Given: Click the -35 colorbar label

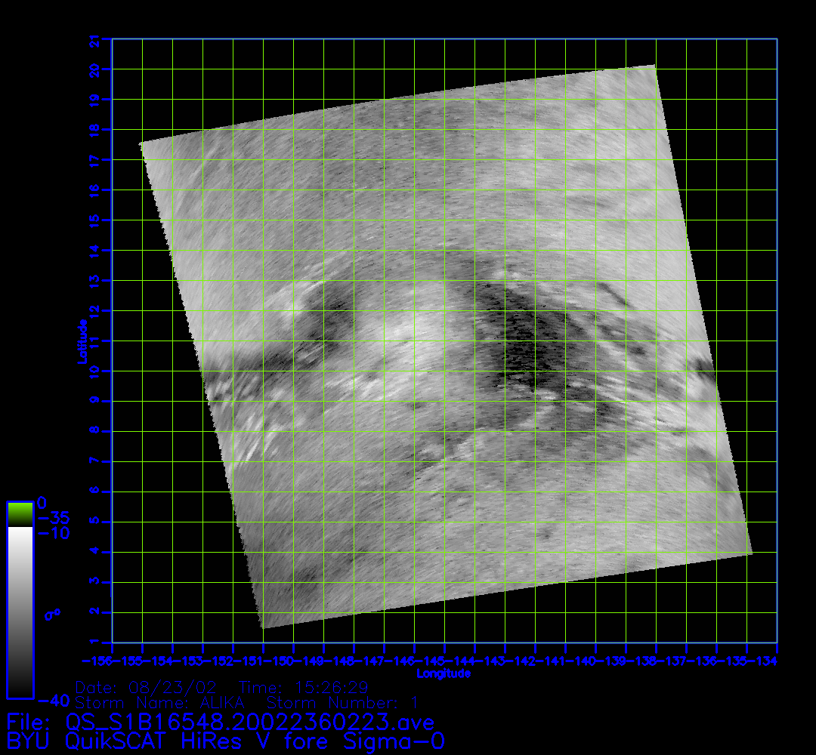Looking at the screenshot, I should coord(54,518).
